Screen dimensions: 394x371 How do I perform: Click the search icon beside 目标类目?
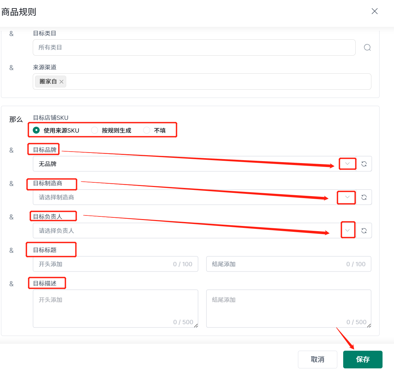point(367,47)
